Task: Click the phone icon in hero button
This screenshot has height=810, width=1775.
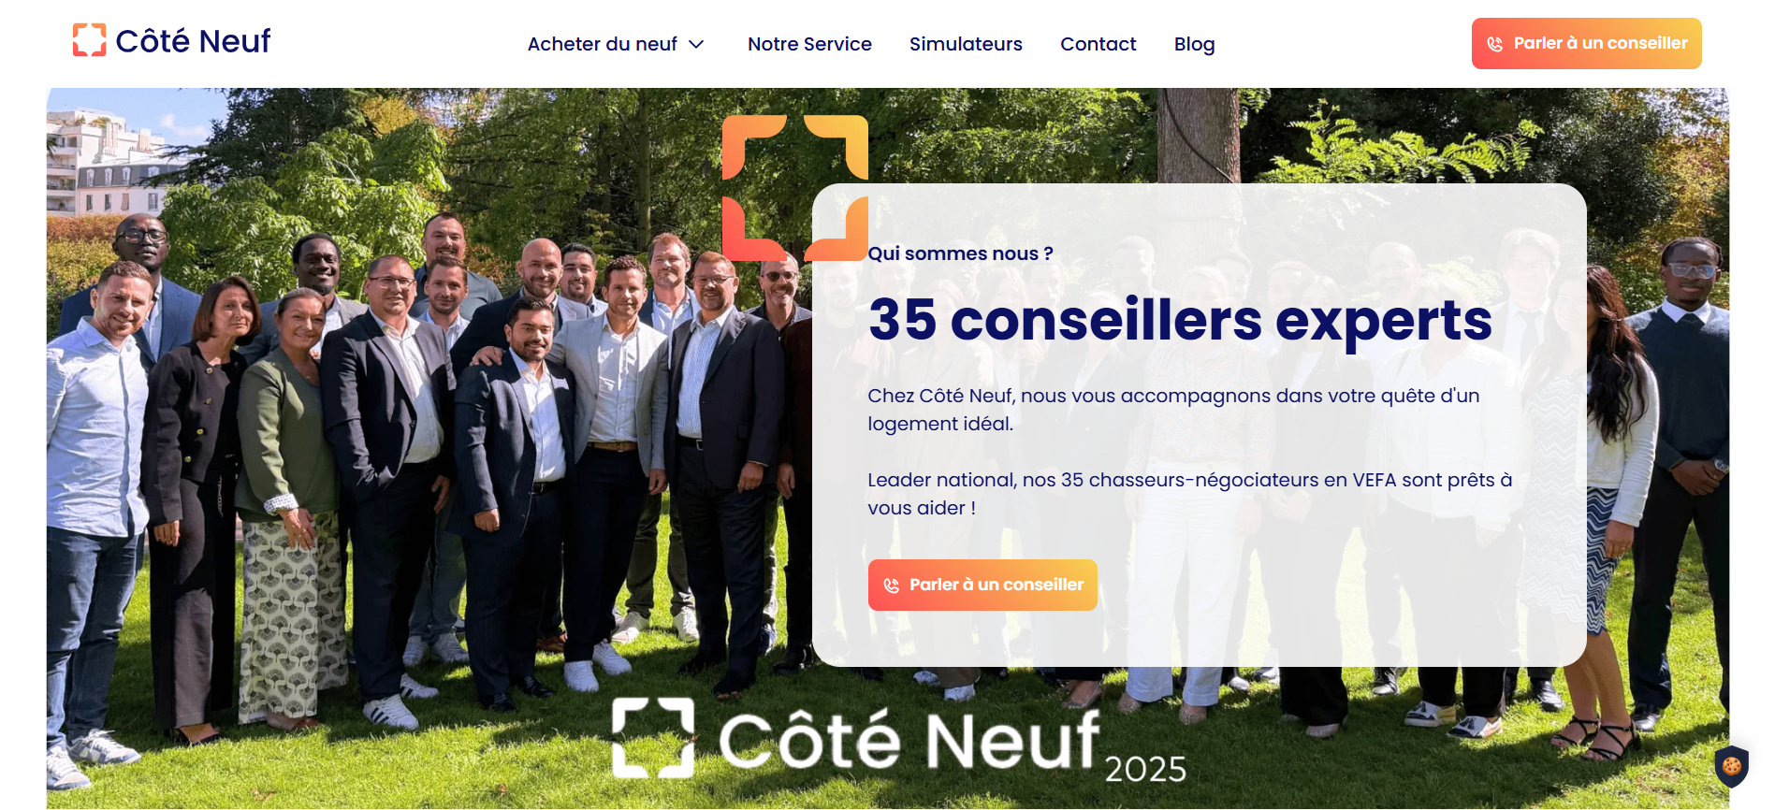Action: click(x=892, y=586)
